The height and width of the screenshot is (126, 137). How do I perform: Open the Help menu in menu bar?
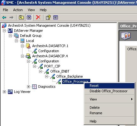click(x=43, y=10)
